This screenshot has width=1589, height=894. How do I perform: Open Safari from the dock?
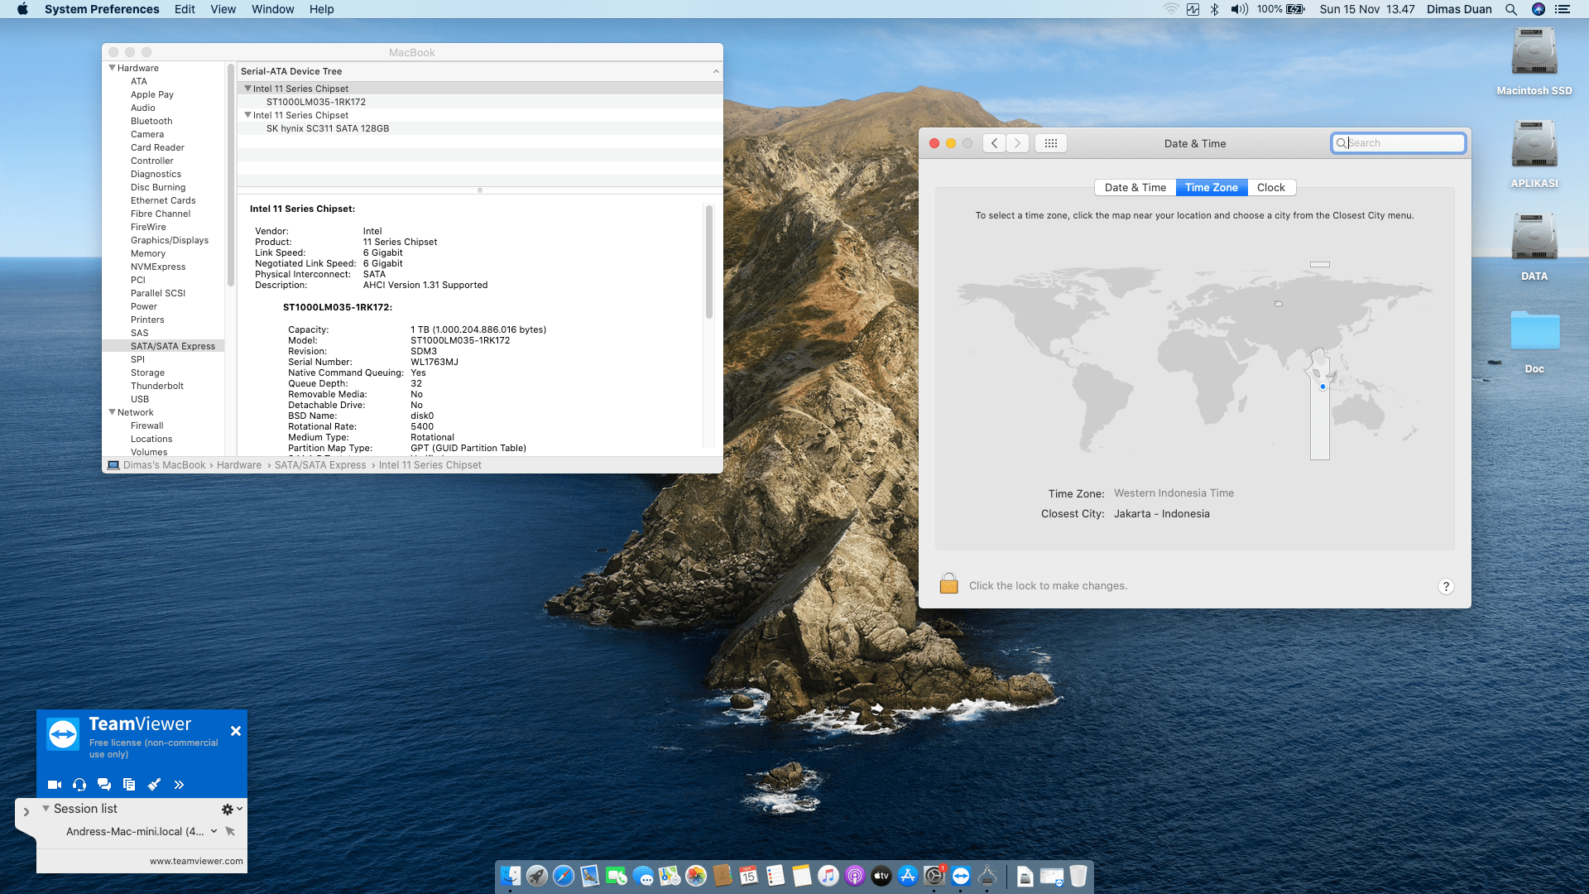[564, 876]
